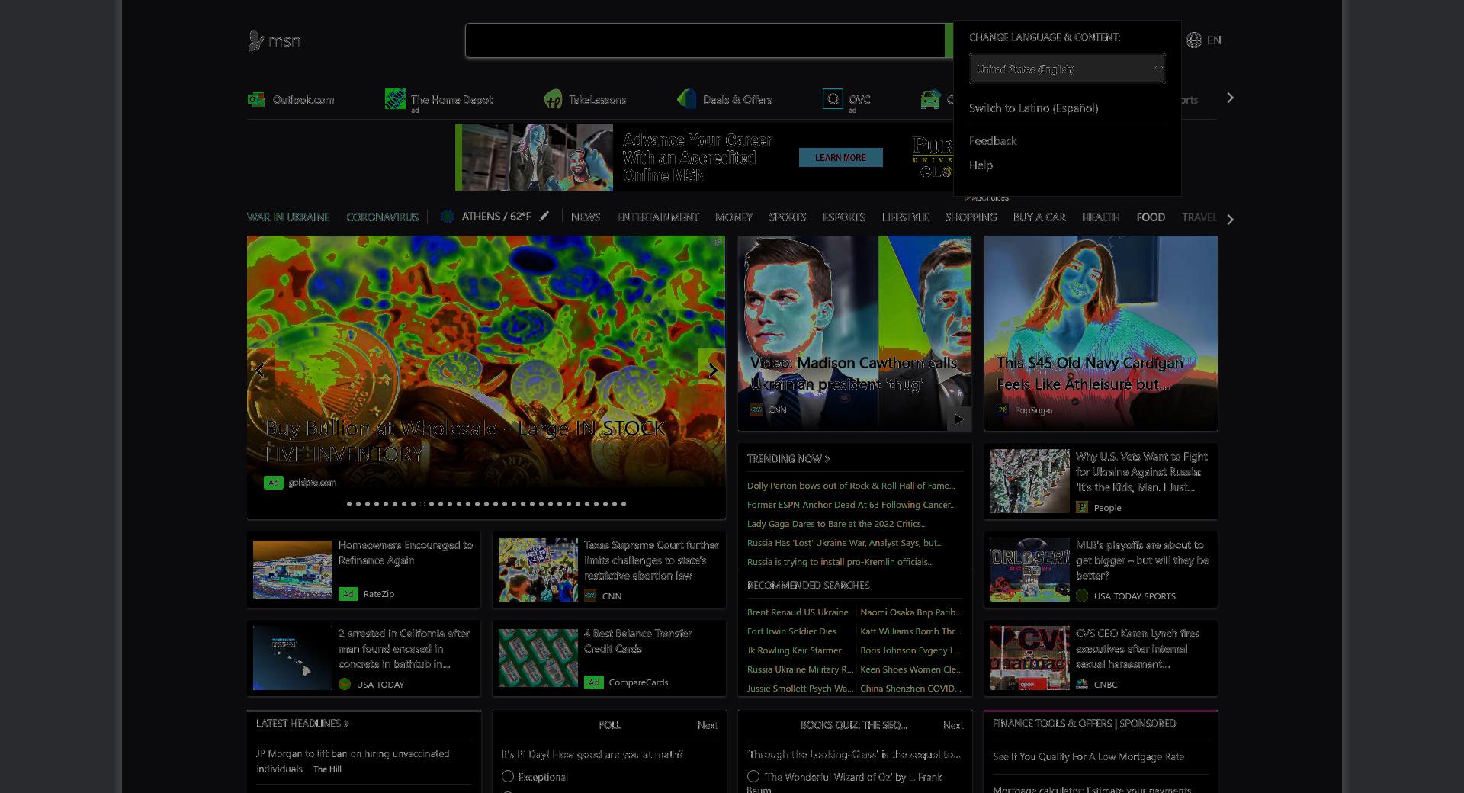Screen dimensions: 1464x793
Task: Search Naomi Osaka Bnp Paribas
Action: [x=910, y=612]
